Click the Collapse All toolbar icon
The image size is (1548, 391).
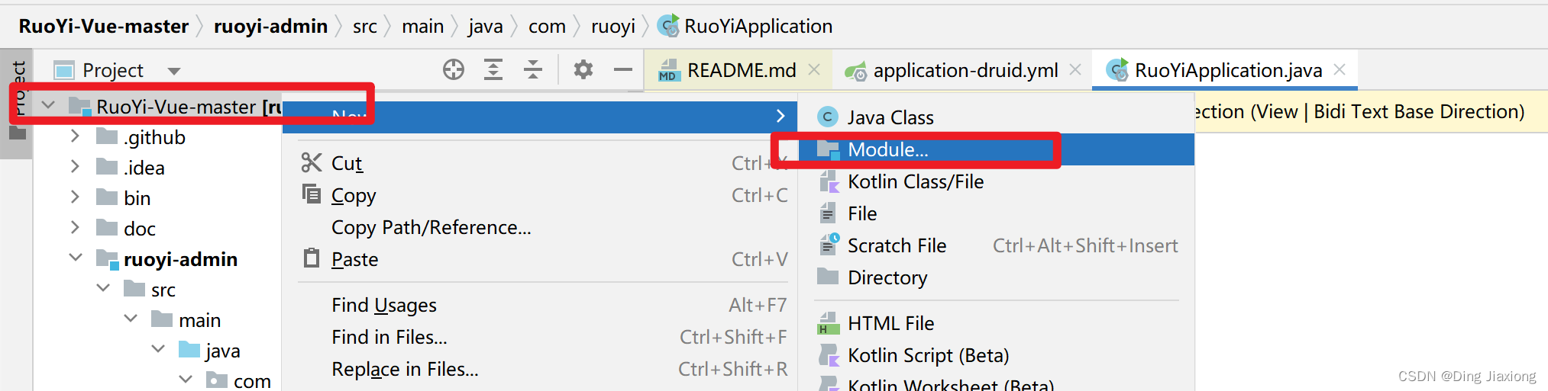[533, 70]
